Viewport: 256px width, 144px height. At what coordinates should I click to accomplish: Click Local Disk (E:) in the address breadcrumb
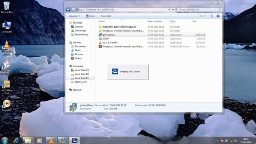click(107, 10)
